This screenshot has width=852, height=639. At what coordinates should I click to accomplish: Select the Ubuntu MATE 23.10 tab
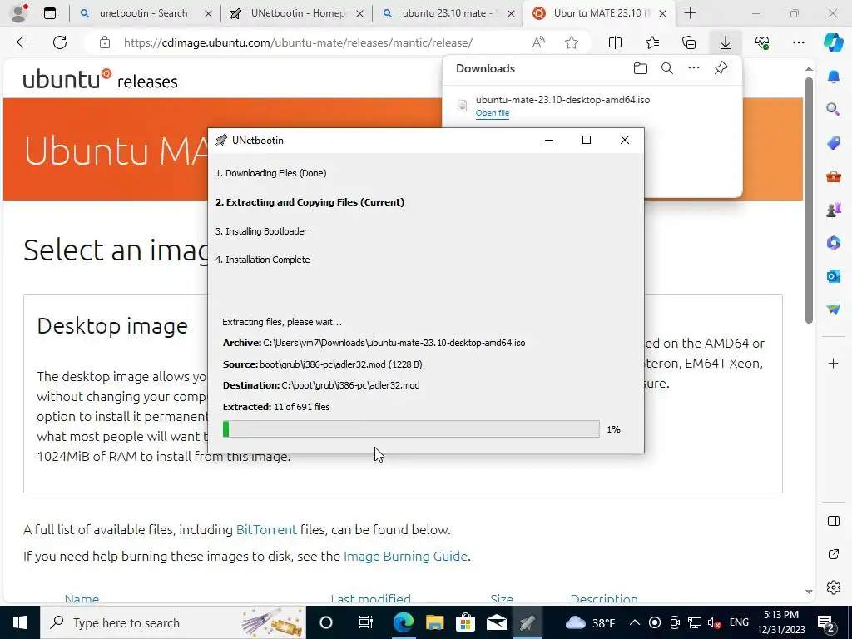597,13
